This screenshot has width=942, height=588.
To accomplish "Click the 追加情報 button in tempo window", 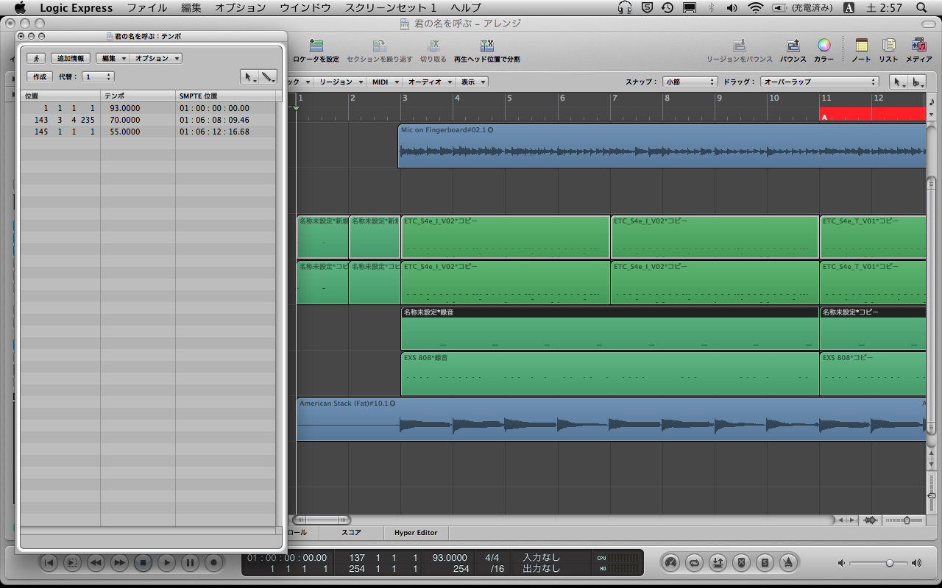I will [71, 58].
